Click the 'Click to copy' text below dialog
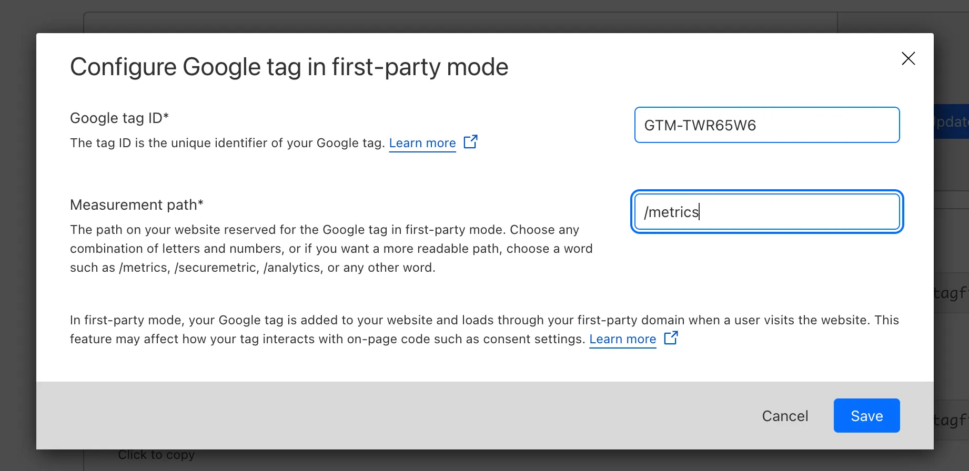This screenshot has height=471, width=969. 156,455
